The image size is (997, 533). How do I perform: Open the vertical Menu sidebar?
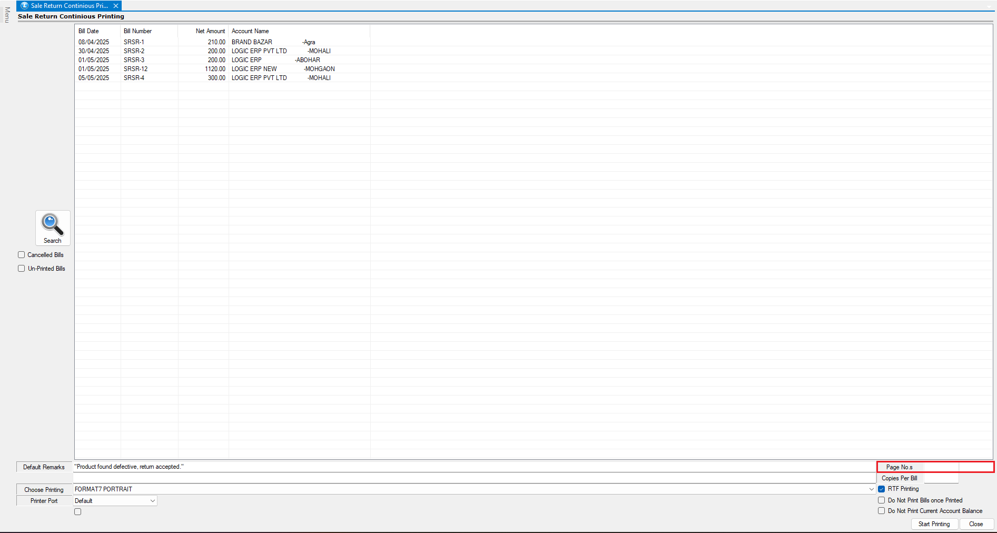pos(7,15)
